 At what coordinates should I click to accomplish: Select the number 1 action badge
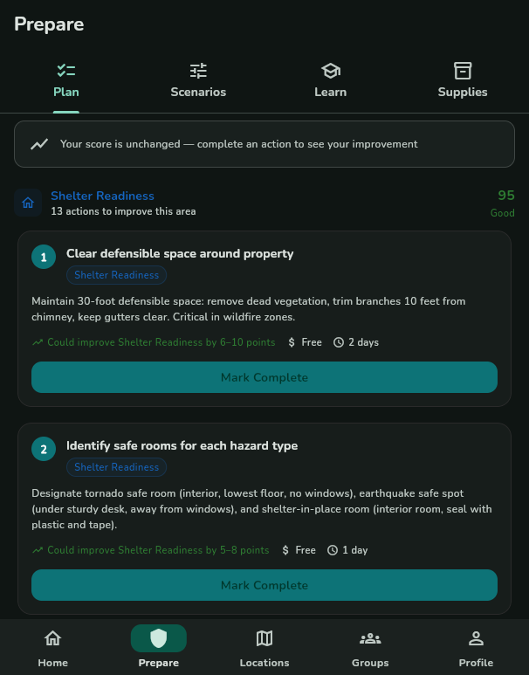[44, 257]
